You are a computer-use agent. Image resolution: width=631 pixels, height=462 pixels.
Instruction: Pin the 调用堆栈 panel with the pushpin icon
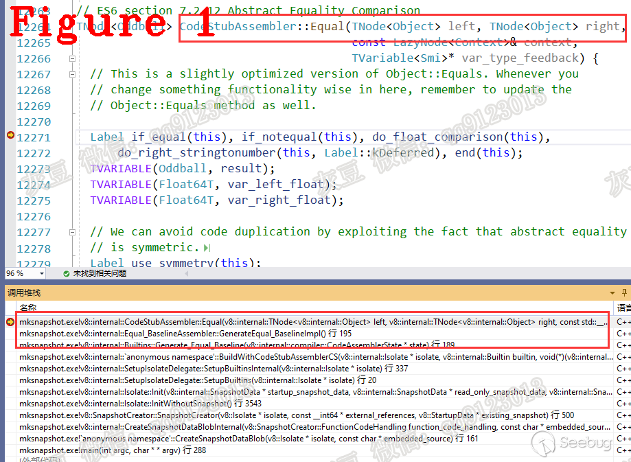pos(624,292)
